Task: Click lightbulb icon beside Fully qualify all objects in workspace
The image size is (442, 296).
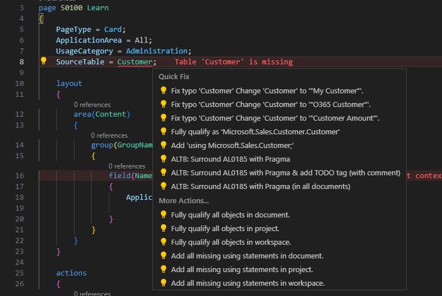Action: coord(163,242)
